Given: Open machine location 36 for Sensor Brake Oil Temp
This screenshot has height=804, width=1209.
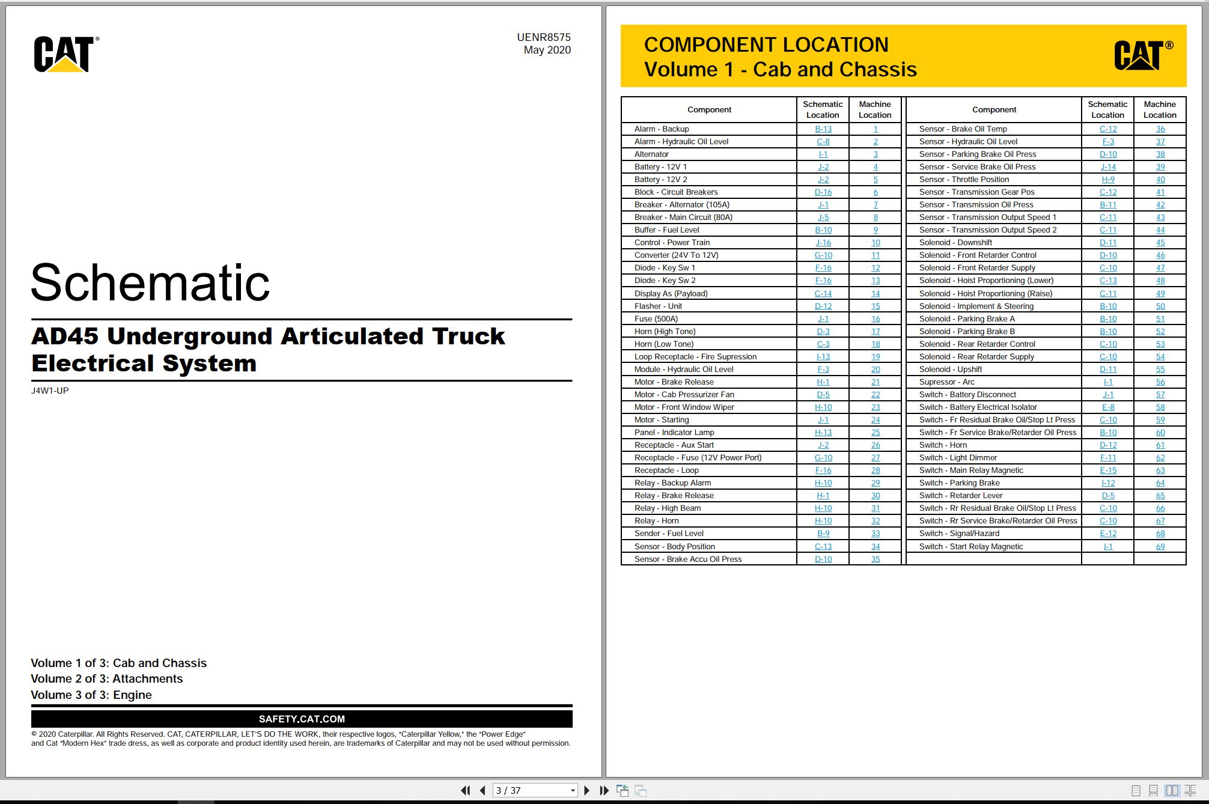Looking at the screenshot, I should pos(1160,129).
